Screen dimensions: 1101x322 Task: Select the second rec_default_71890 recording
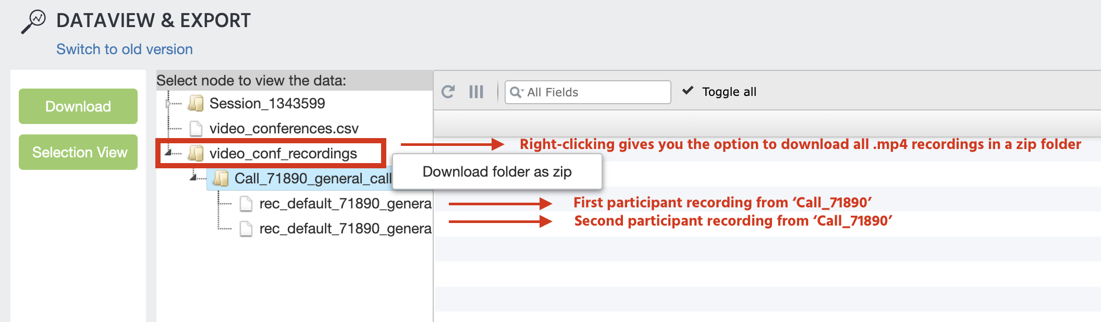345,228
